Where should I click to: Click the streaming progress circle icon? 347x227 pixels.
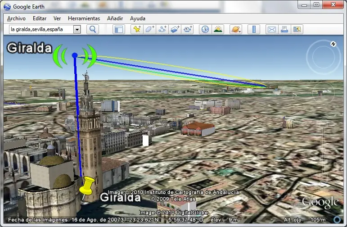coord(337,220)
